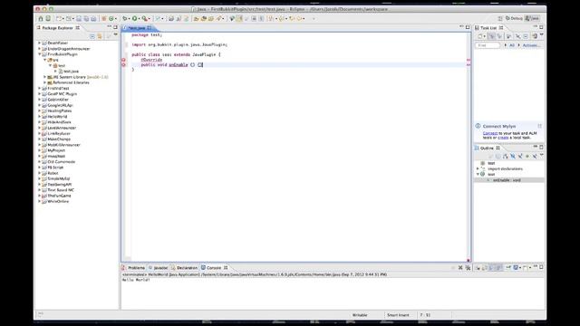Close the test.java editor tab
The image size is (580, 326).
pos(149,28)
